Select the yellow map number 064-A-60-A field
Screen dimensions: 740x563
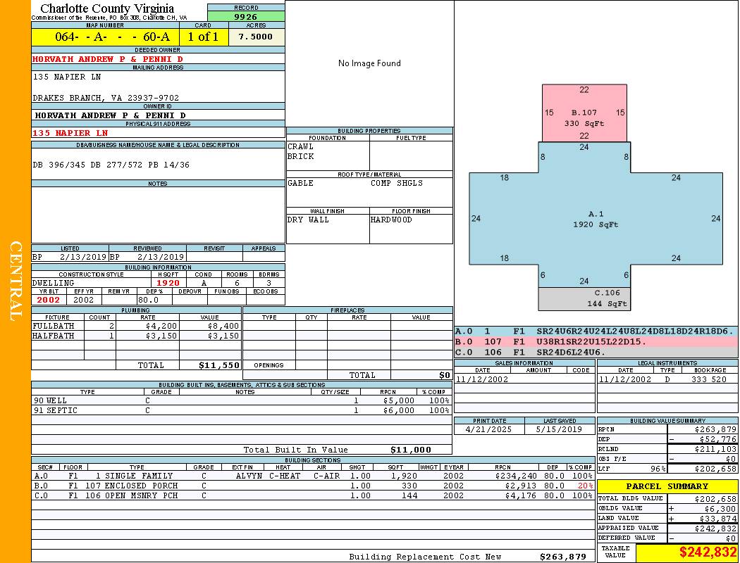click(105, 37)
